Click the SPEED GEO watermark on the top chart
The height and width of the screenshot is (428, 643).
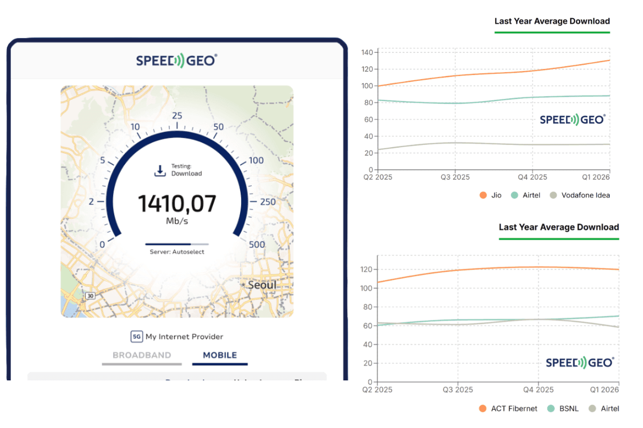click(x=572, y=119)
